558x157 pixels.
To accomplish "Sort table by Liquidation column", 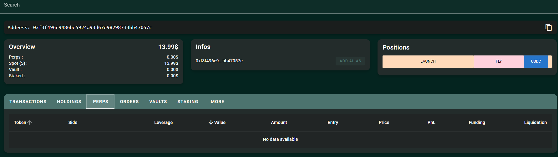I will [535, 122].
